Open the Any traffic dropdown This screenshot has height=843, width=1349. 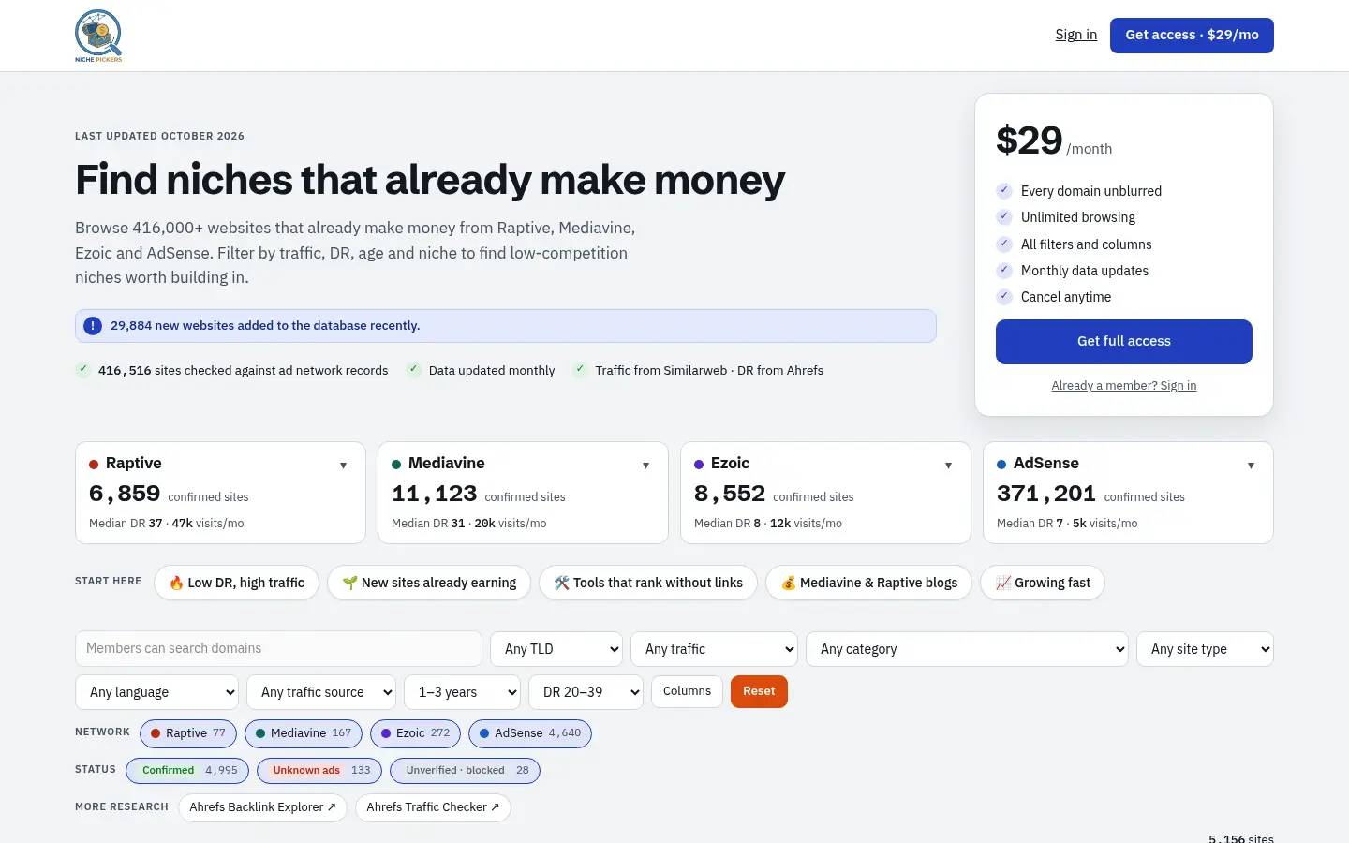click(x=714, y=649)
